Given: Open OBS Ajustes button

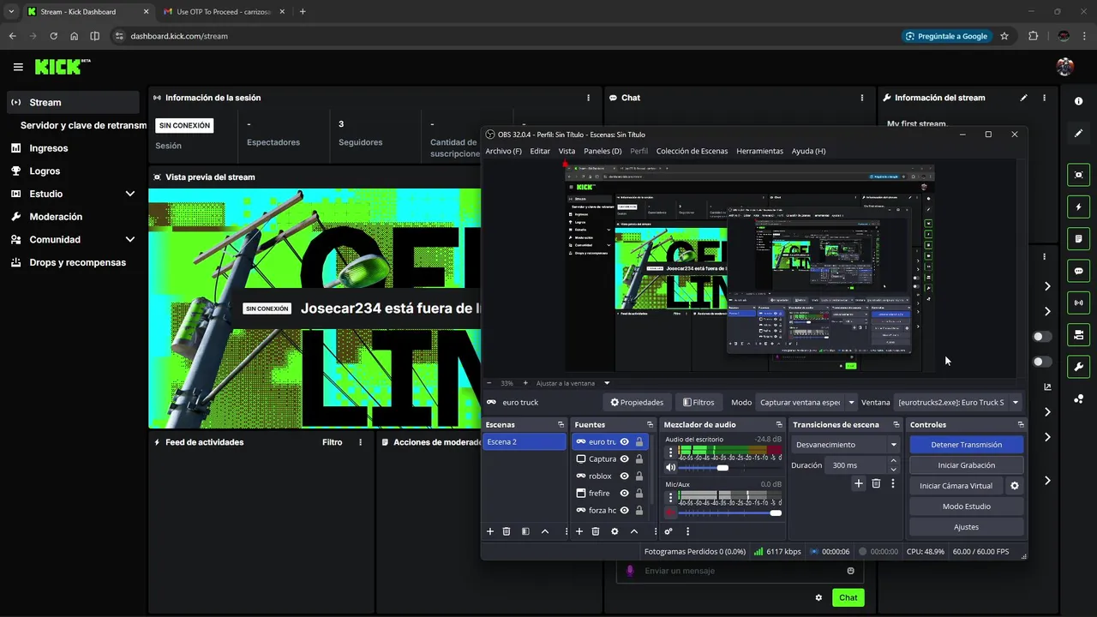Looking at the screenshot, I should click(x=966, y=527).
